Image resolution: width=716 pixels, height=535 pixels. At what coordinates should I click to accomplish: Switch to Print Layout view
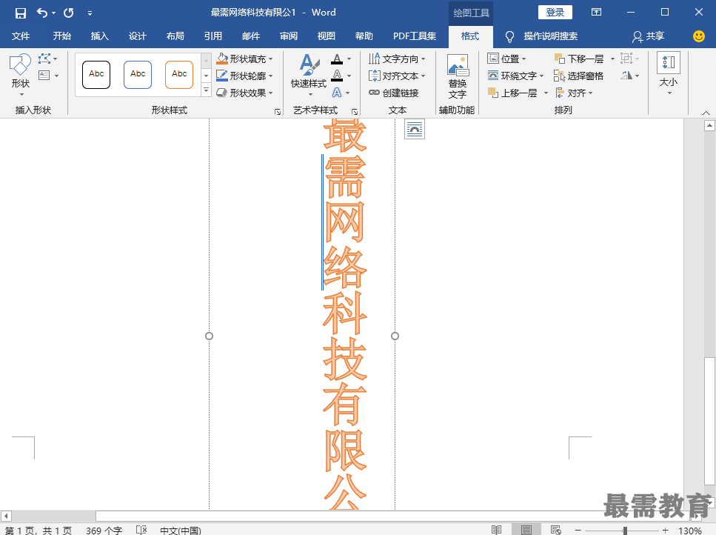pos(526,530)
